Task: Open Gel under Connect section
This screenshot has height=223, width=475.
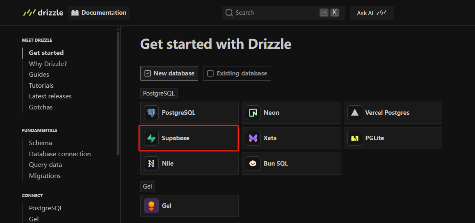Action: (34, 219)
